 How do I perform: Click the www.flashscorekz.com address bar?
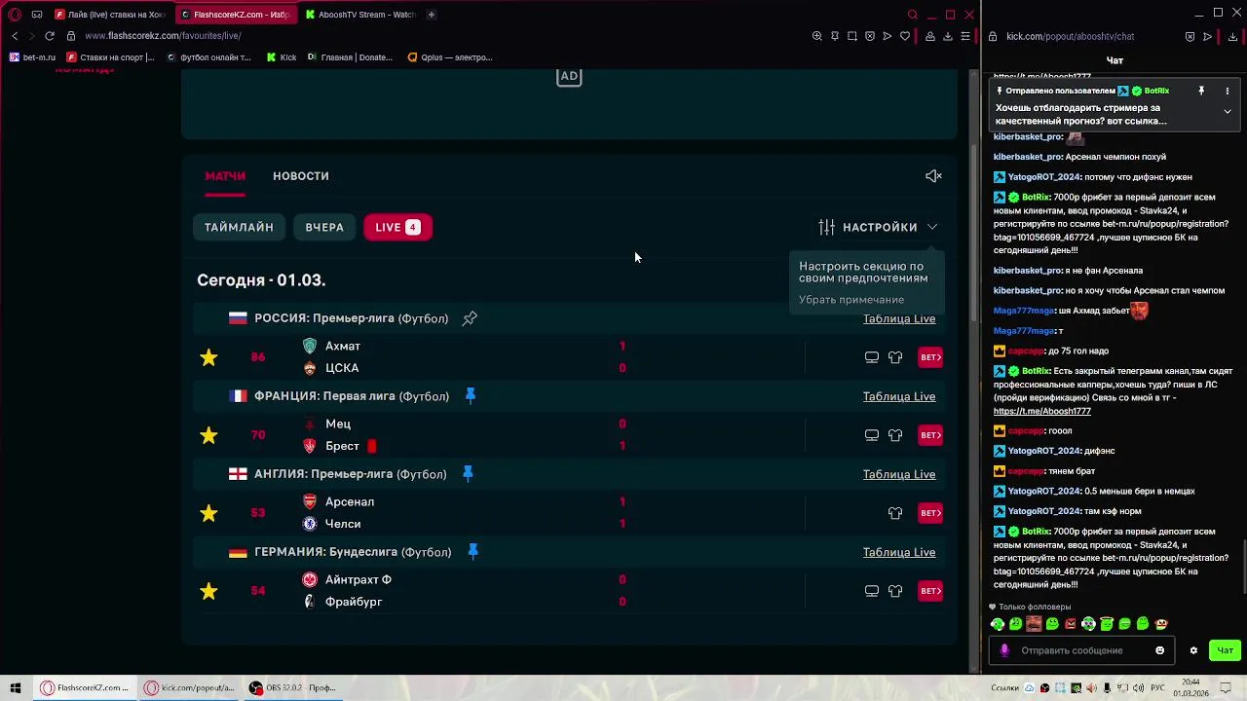(x=163, y=36)
